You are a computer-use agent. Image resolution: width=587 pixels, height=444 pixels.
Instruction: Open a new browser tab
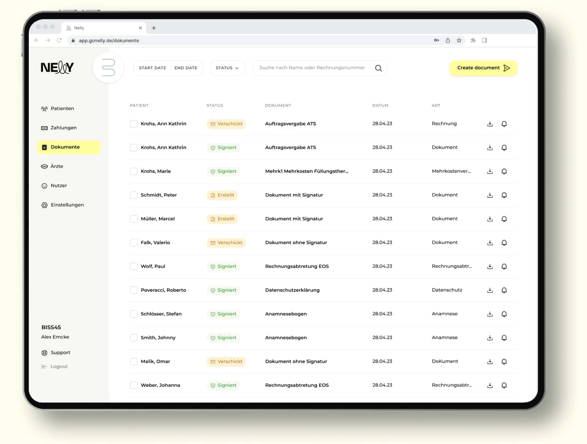154,28
